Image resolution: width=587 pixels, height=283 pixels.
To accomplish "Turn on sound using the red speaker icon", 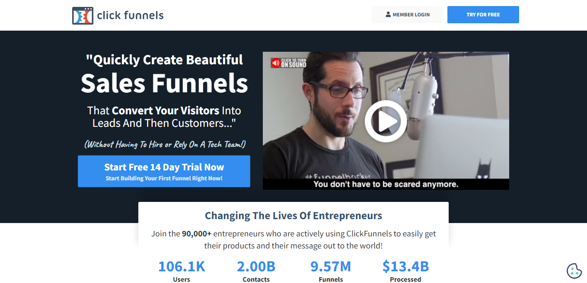I will [276, 63].
